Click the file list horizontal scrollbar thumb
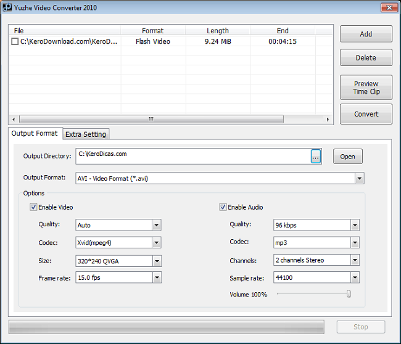401x344 pixels. coord(151,119)
